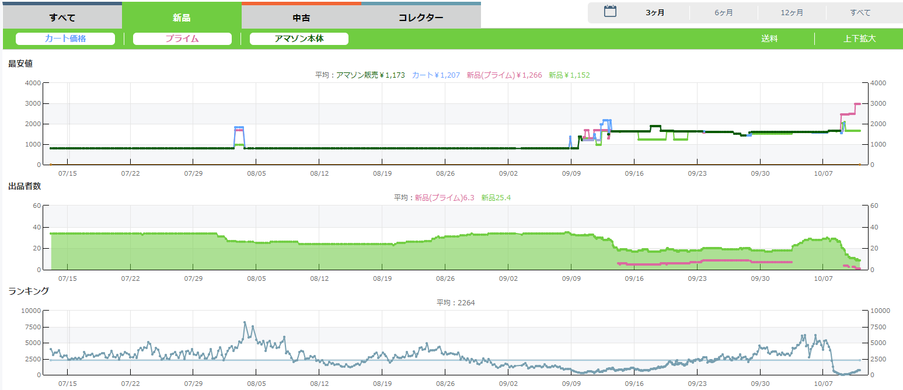The image size is (903, 390).
Task: Click the カート ¥1,207 legend label
Action: (x=435, y=75)
